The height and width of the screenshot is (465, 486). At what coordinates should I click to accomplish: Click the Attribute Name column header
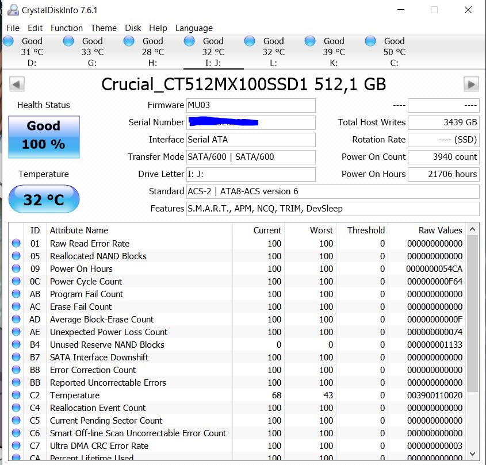click(140, 230)
